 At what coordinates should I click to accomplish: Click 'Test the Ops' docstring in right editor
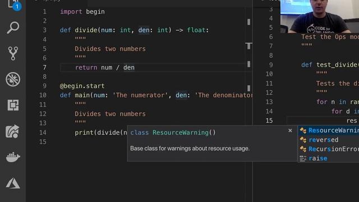click(323, 37)
